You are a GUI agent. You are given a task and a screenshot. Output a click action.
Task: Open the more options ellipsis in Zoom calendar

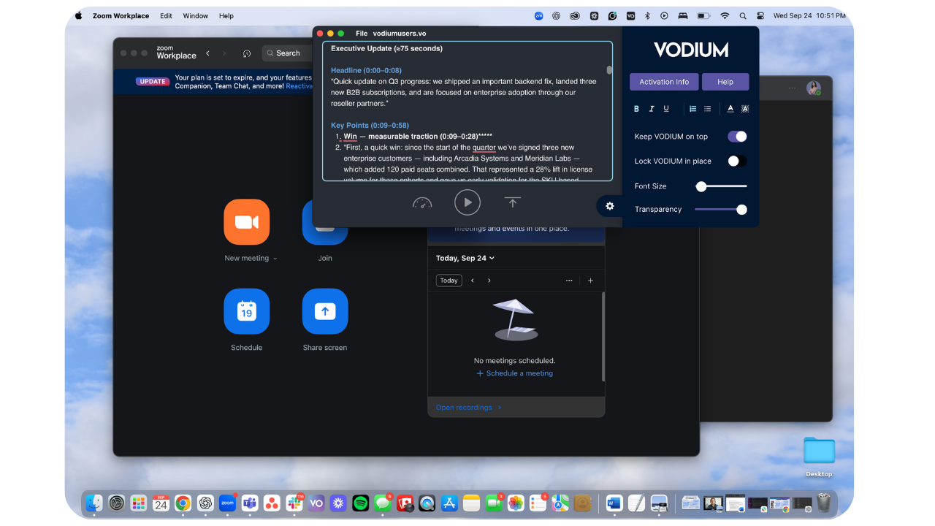[x=569, y=281]
